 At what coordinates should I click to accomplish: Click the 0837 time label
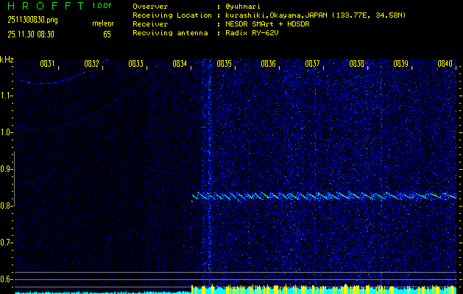(312, 64)
